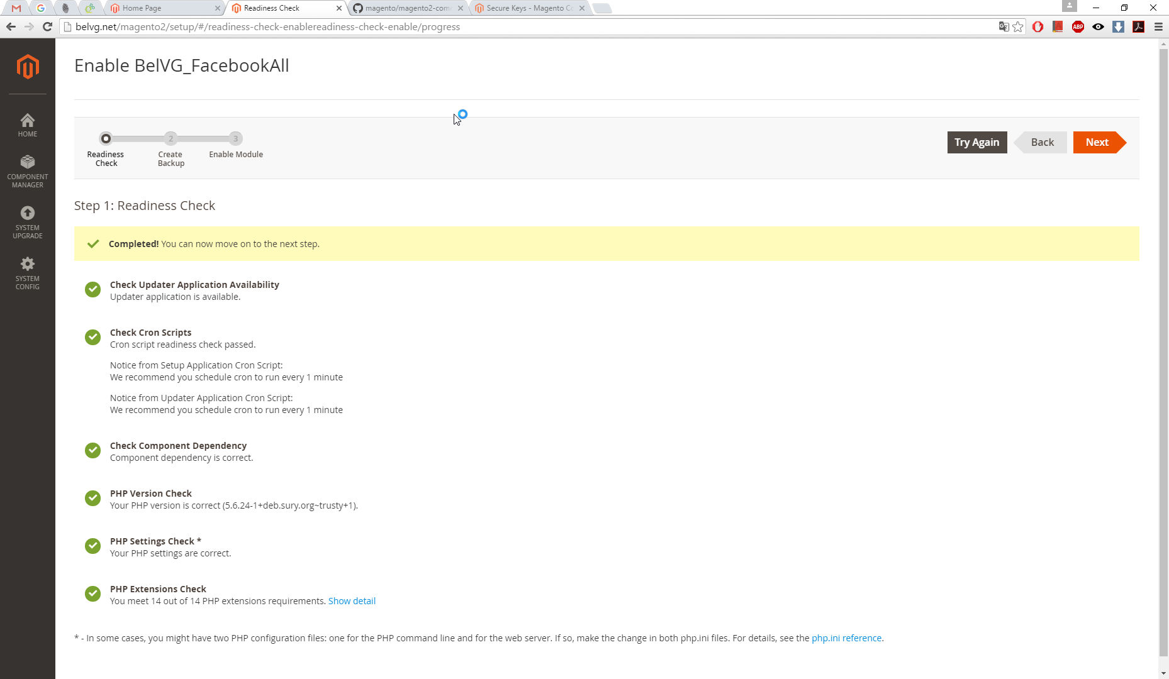Click the step 2 Create Backup circle
Image resolution: width=1169 pixels, height=679 pixels.
tap(171, 138)
